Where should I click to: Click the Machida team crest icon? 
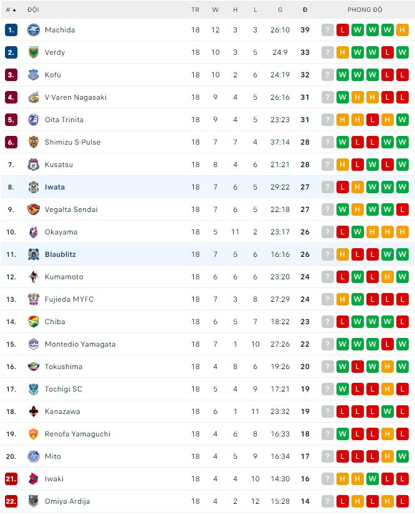34,30
